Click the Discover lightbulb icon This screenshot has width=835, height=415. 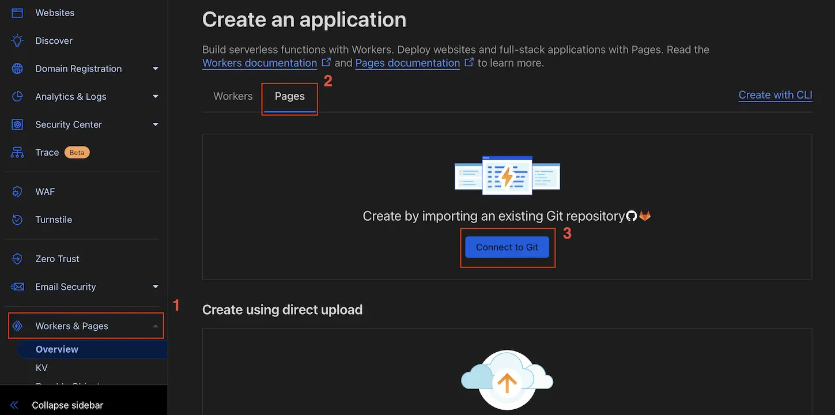[17, 41]
